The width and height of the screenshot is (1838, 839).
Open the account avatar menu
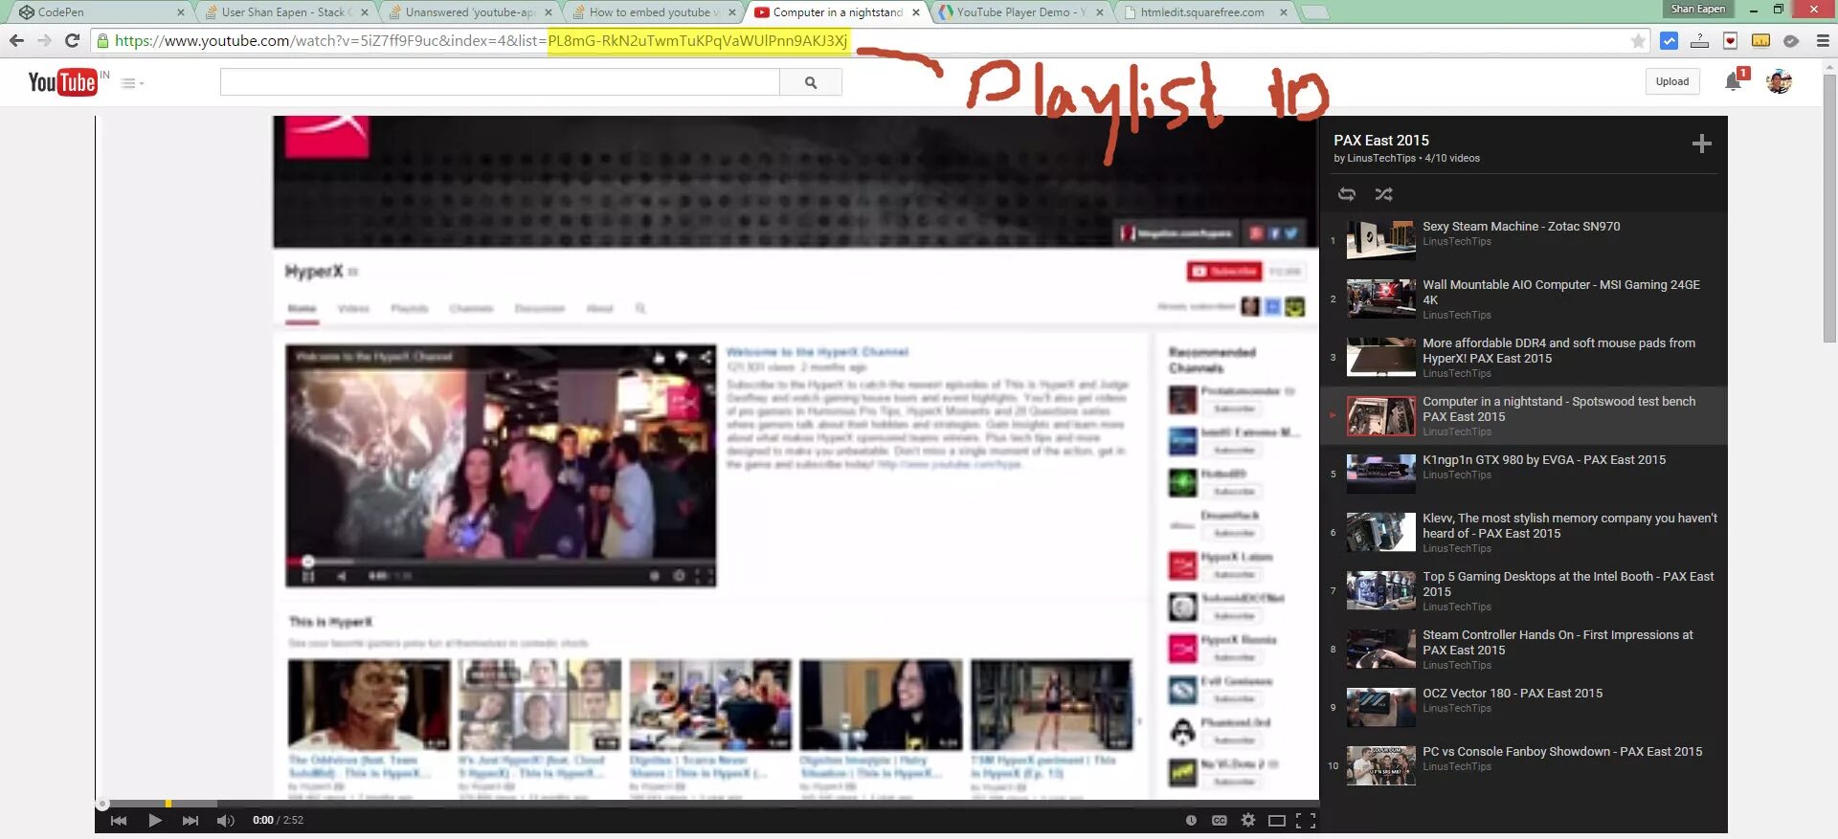[x=1780, y=81]
